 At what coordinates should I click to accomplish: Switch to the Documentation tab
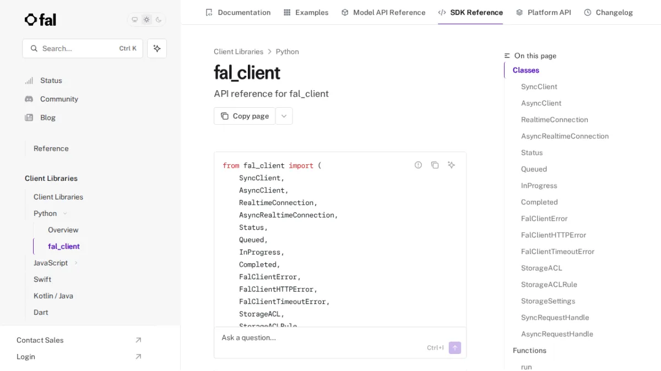tap(238, 12)
